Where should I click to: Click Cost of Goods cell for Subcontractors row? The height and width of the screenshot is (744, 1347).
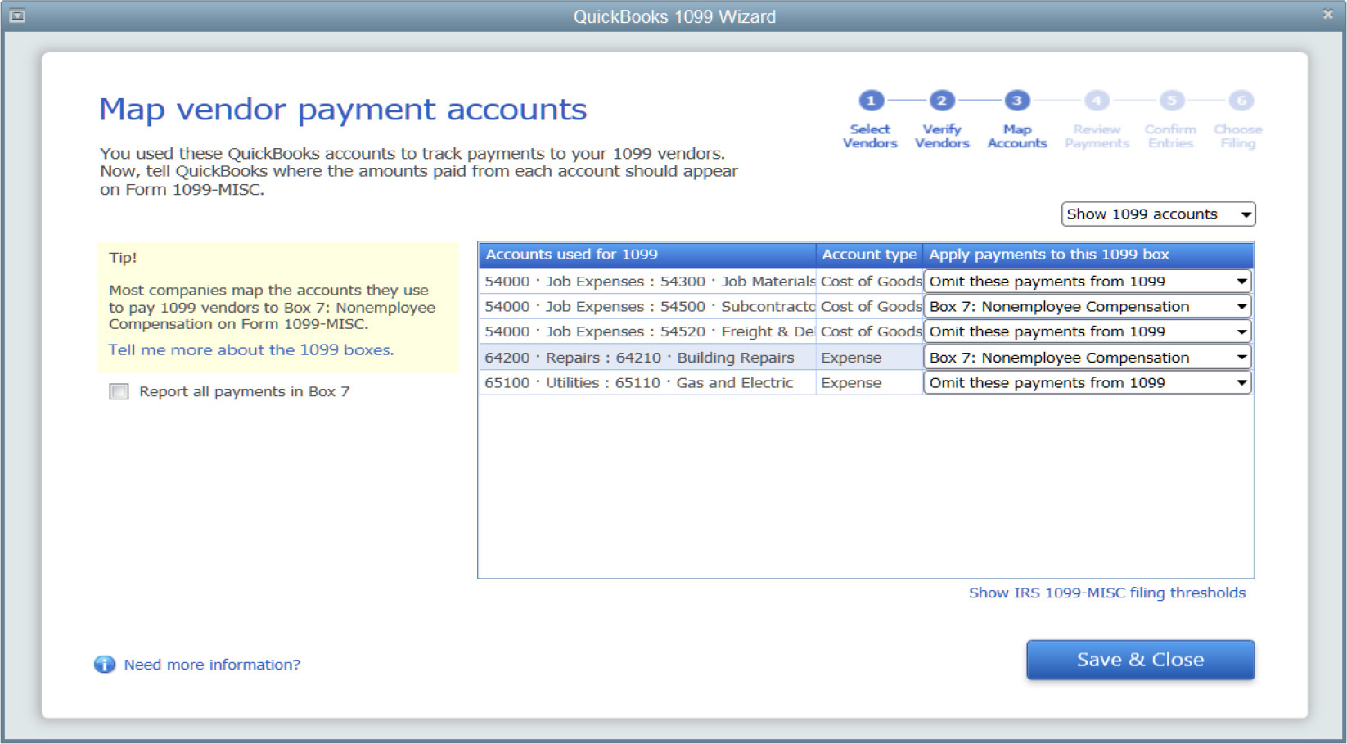[x=869, y=307]
